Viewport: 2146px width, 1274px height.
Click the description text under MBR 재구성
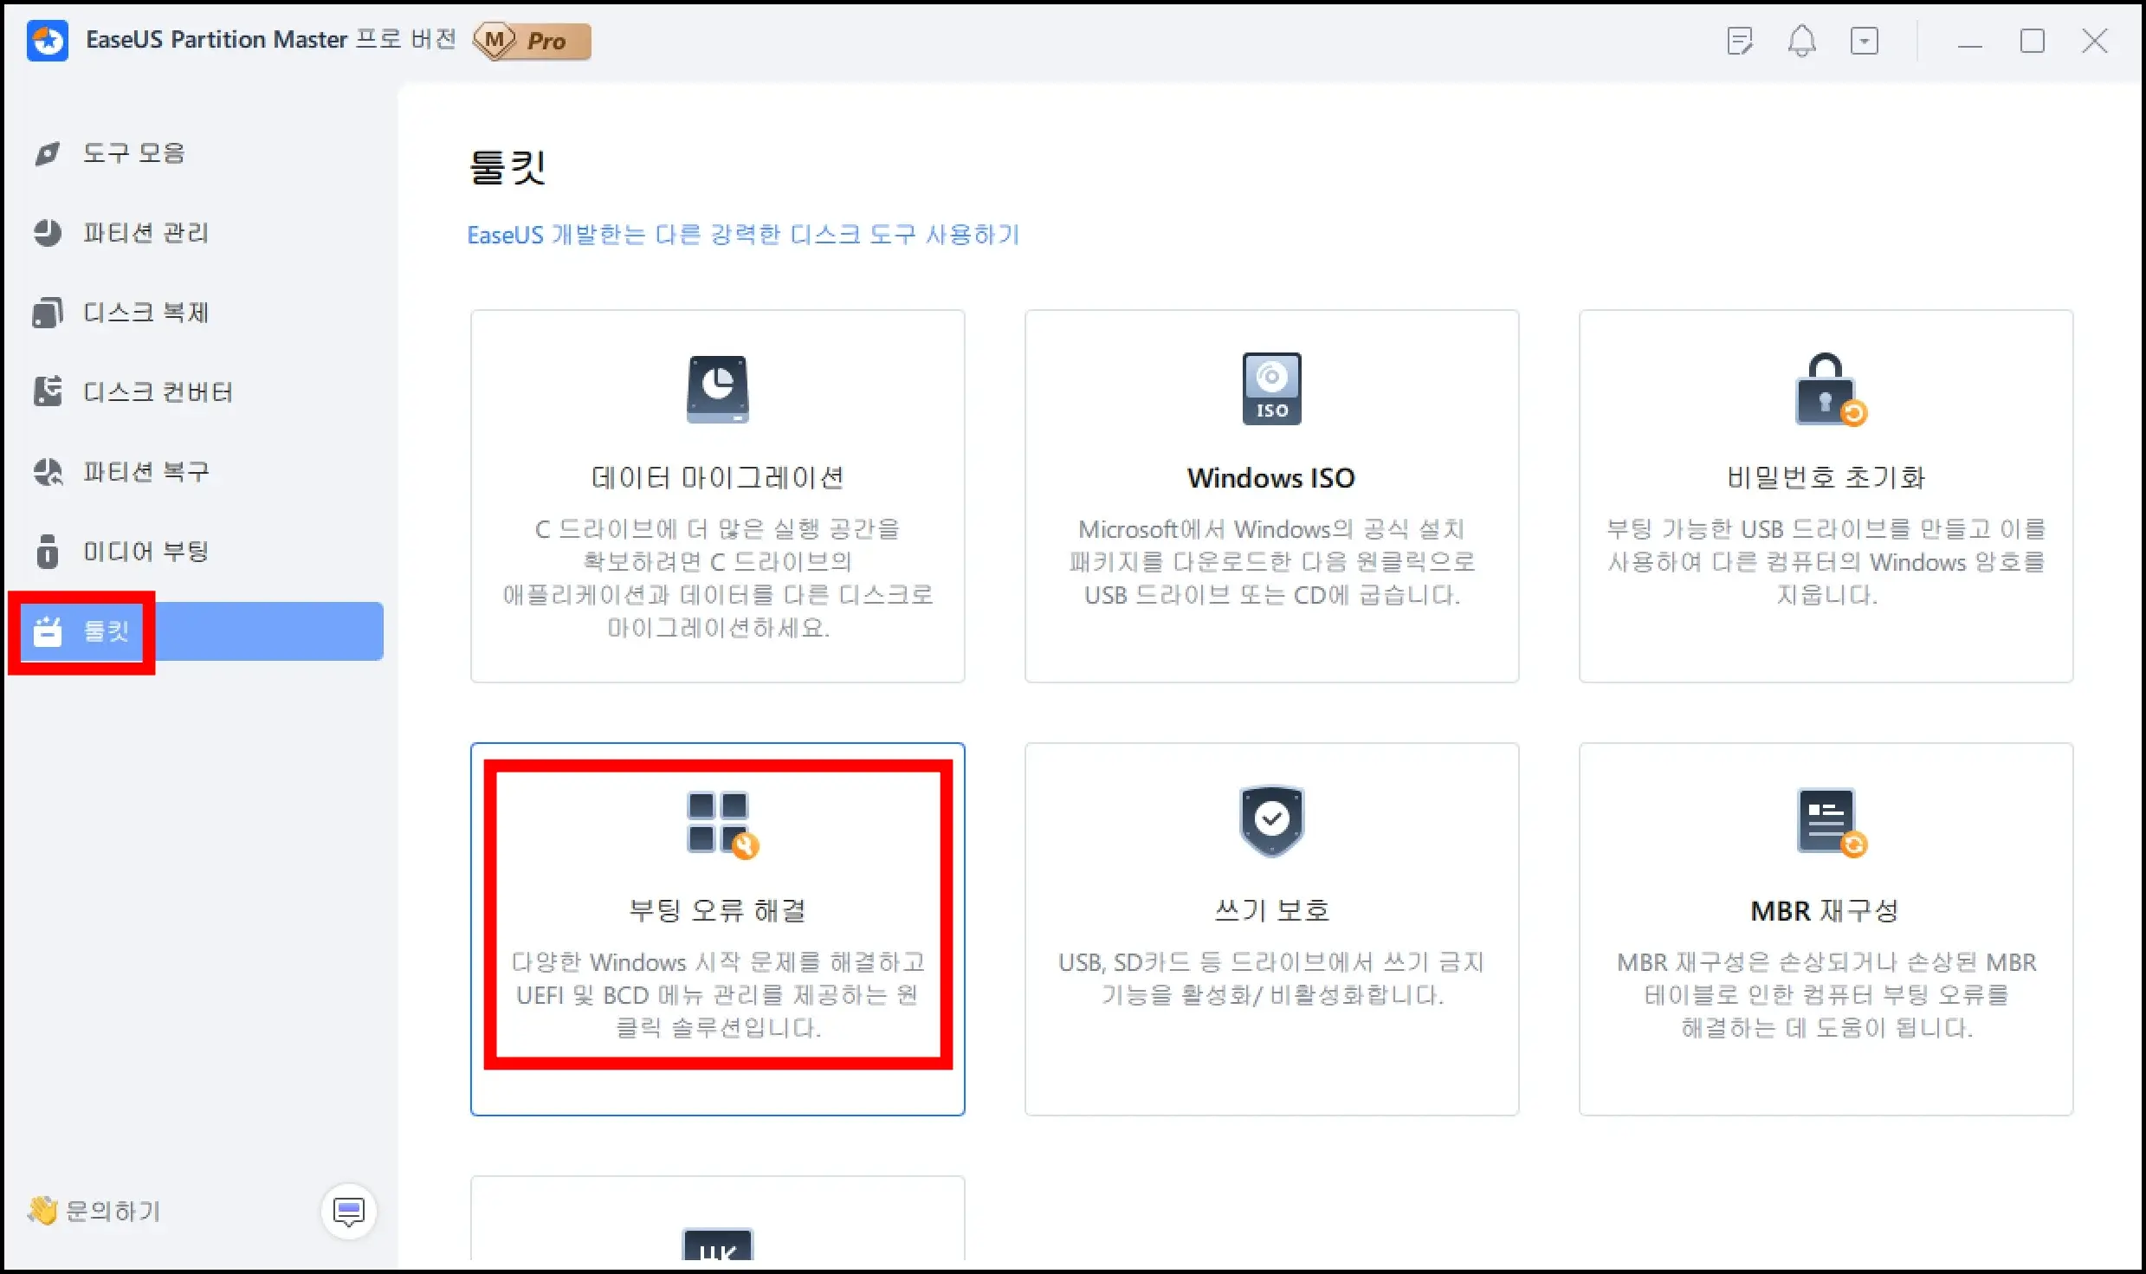pos(1826,995)
